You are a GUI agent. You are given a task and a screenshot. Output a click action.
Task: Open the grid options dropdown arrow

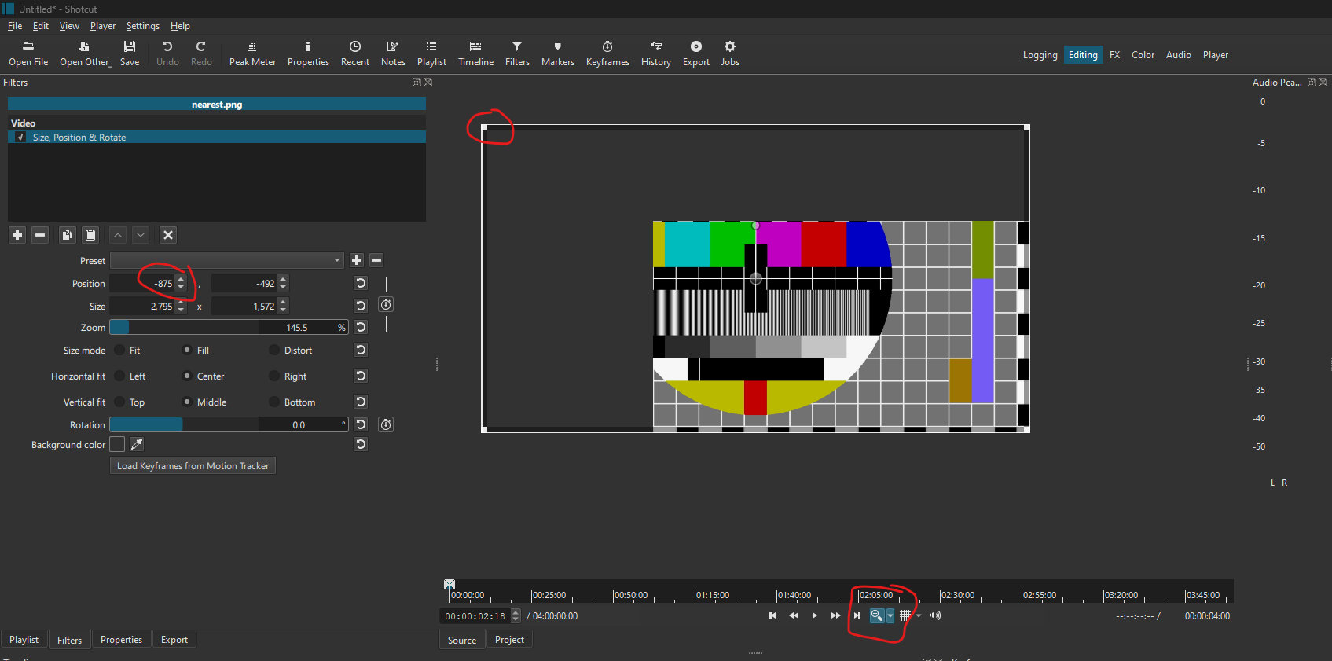click(919, 615)
